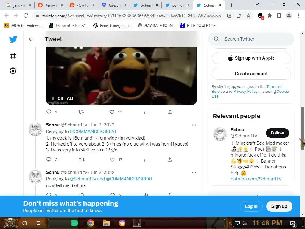Open File Explorer from the taskbar
Image resolution: width=305 pixels, height=229 pixels.
106,223
